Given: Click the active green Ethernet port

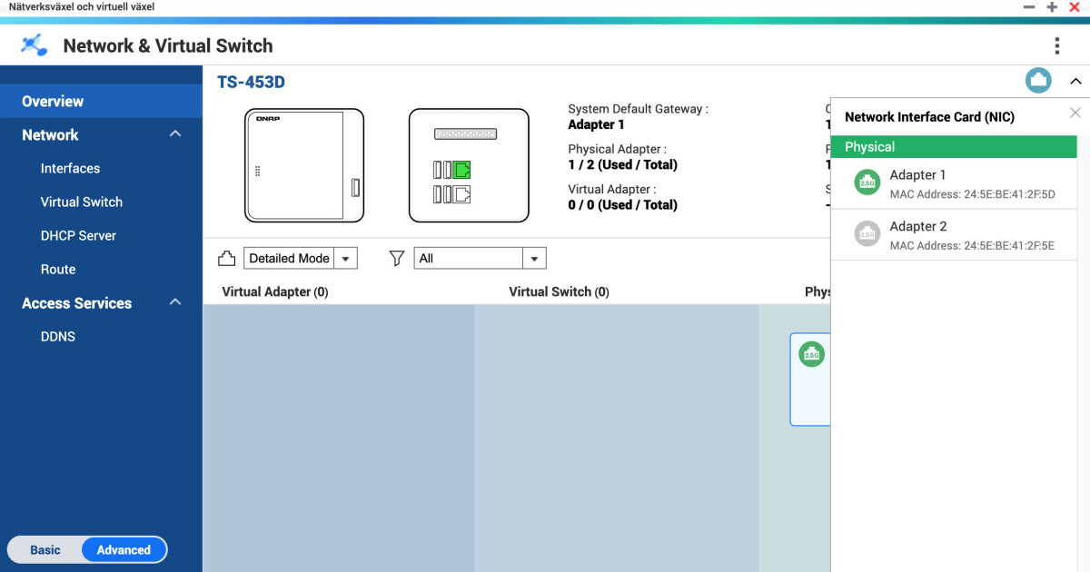Looking at the screenshot, I should (462, 169).
